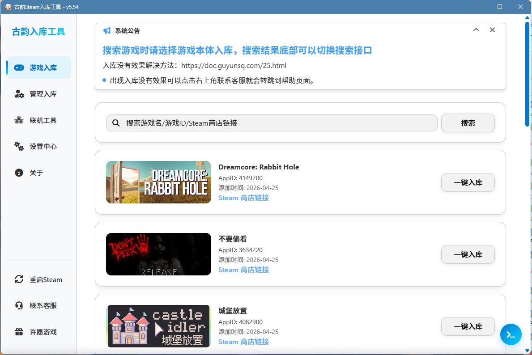Click the doc.guyunsq.com/25.html help URL
Image resolution: width=532 pixels, height=355 pixels.
click(x=234, y=65)
